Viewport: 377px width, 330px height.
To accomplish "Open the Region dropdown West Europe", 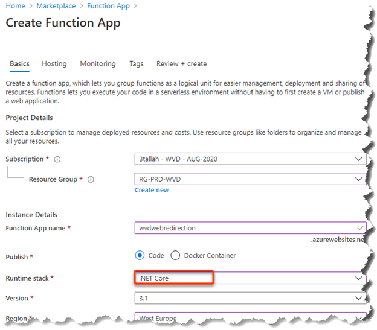I will pos(250,317).
